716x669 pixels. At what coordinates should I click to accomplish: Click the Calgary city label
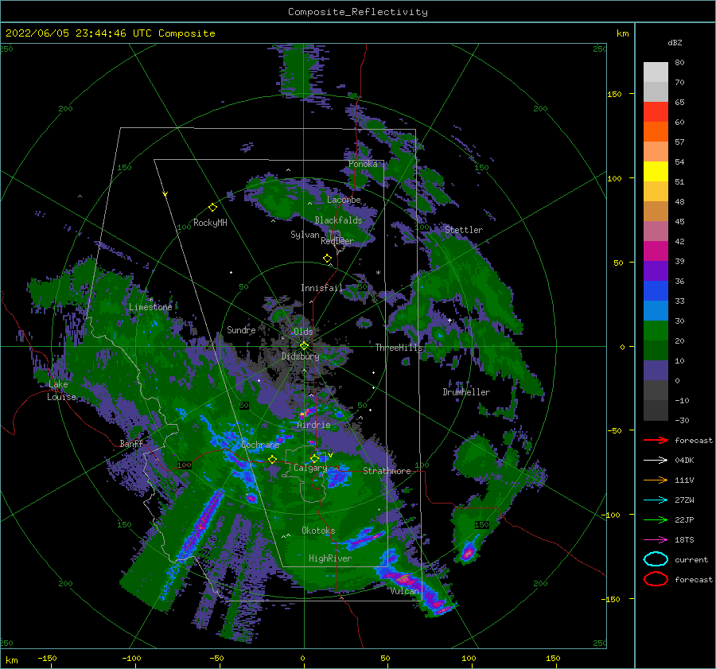pos(310,468)
